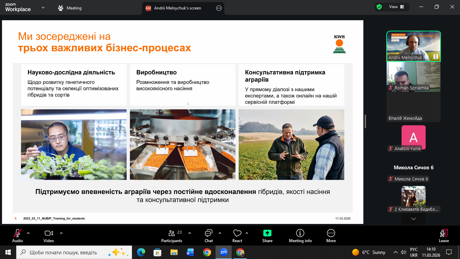Open the Zoom Workplace dropdown chevron

tap(43, 8)
